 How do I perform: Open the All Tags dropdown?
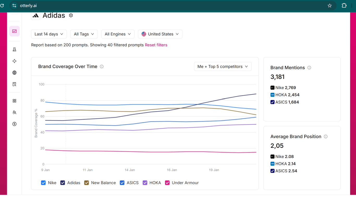click(84, 34)
